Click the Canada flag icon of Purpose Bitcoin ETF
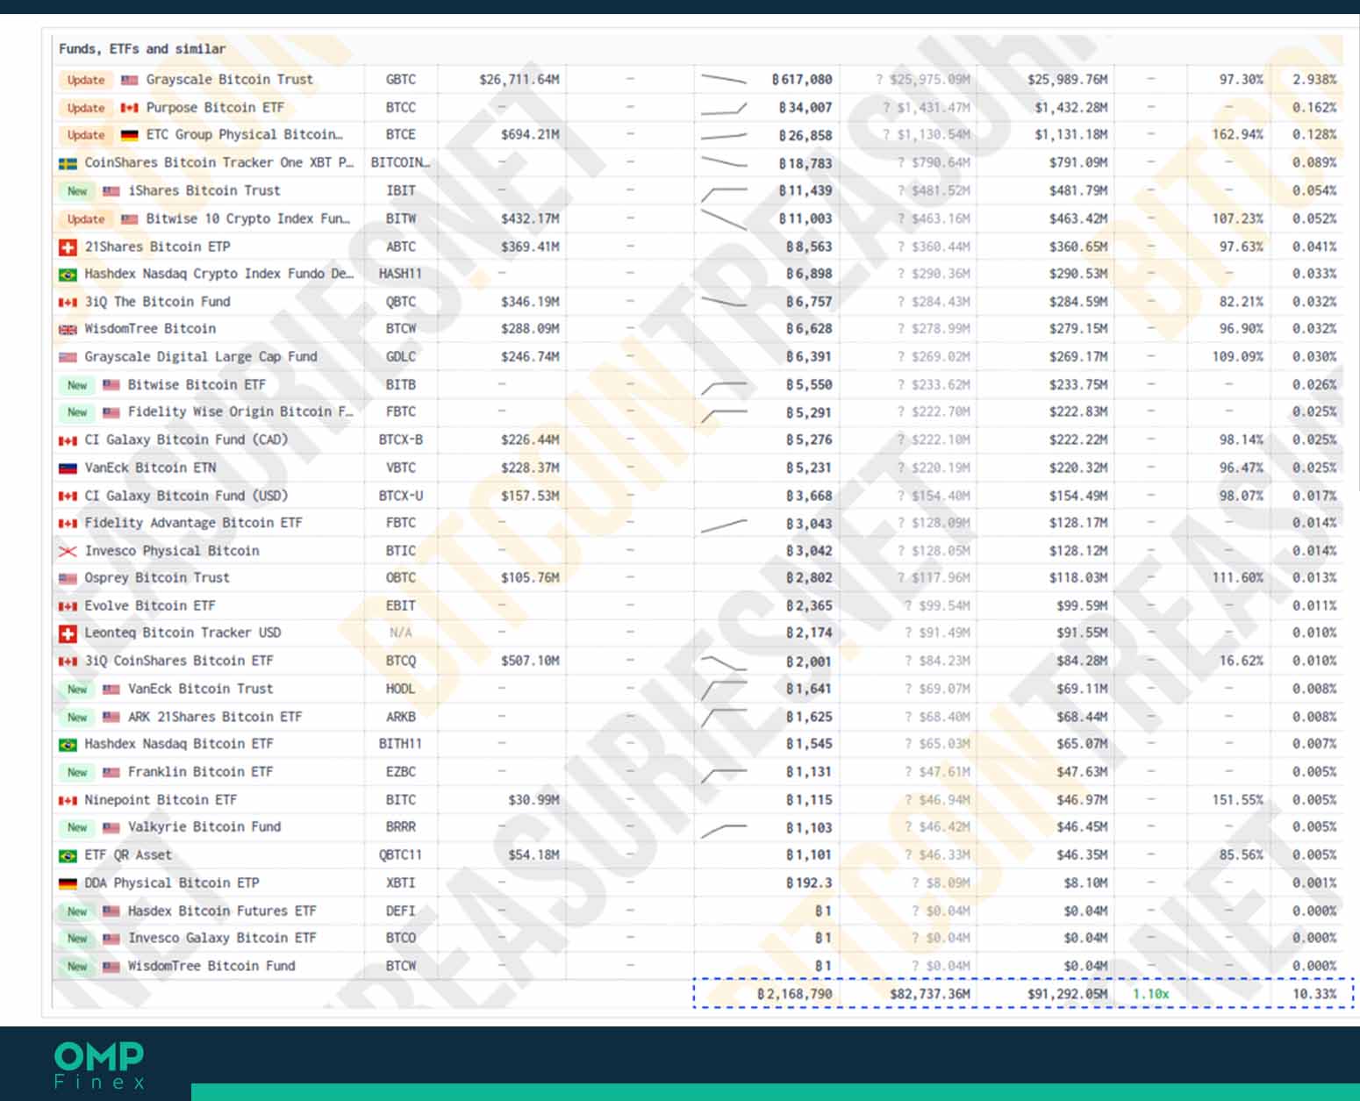 [130, 108]
